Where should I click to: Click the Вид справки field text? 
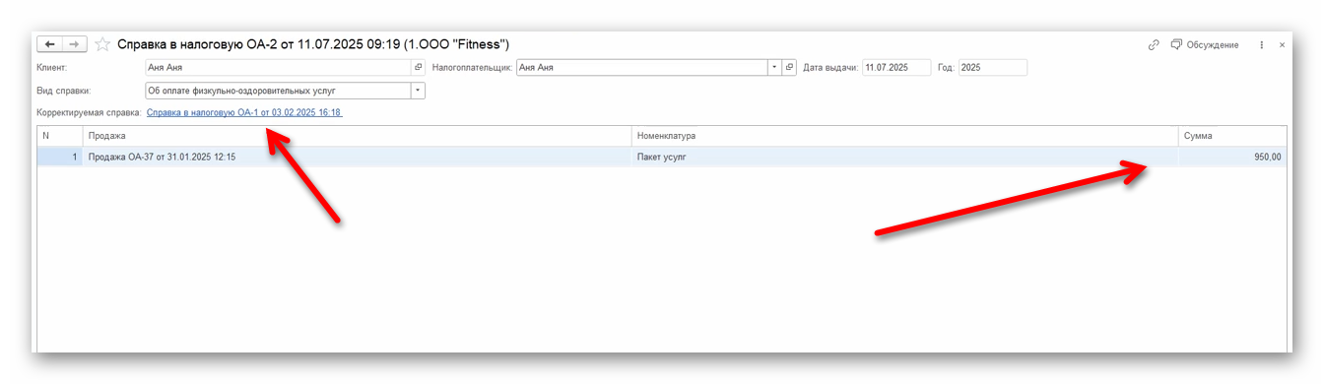(x=278, y=90)
